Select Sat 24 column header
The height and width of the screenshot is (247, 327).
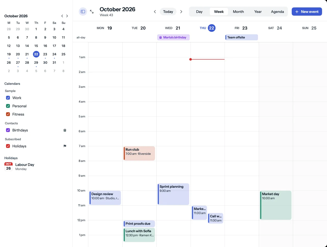(275, 28)
